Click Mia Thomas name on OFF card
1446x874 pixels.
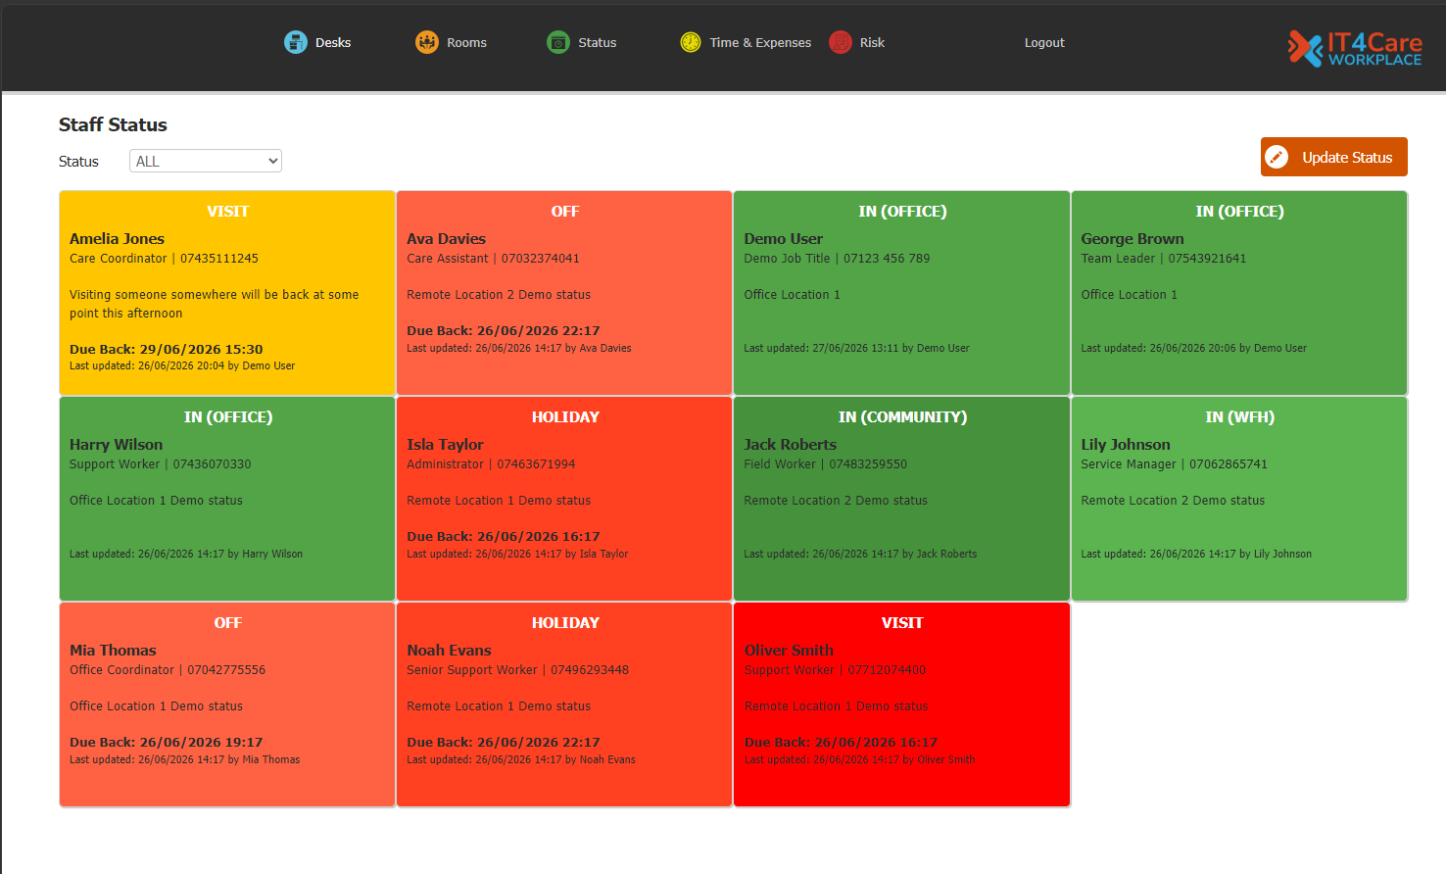[113, 651]
